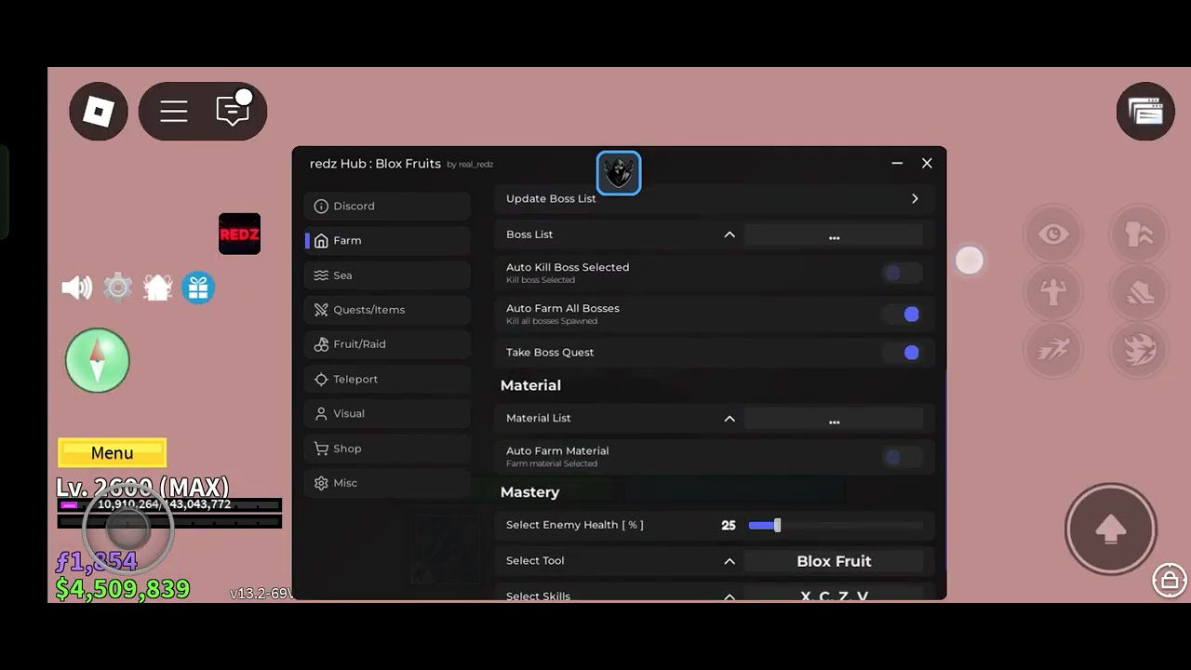Tap the boot kick ability button
Screen dimensions: 1191x670
[x=1140, y=292]
